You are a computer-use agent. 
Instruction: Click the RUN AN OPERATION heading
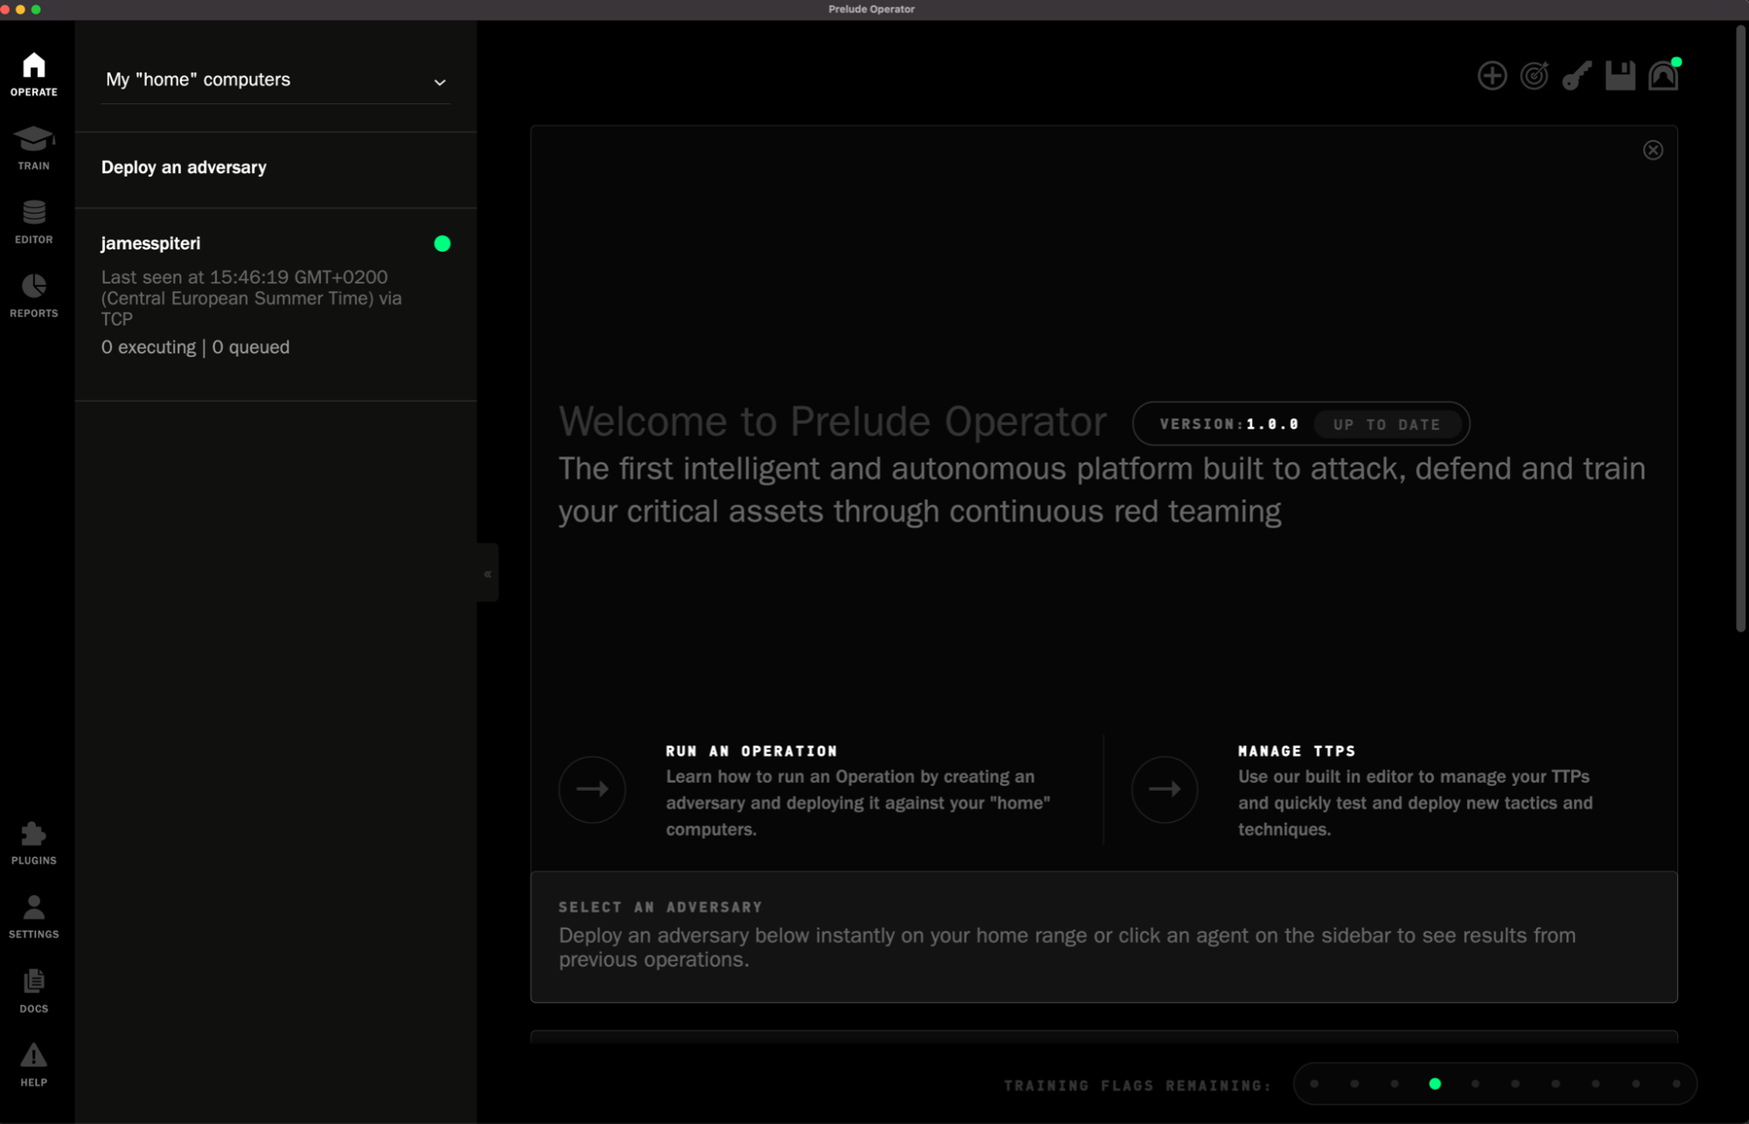tap(752, 751)
